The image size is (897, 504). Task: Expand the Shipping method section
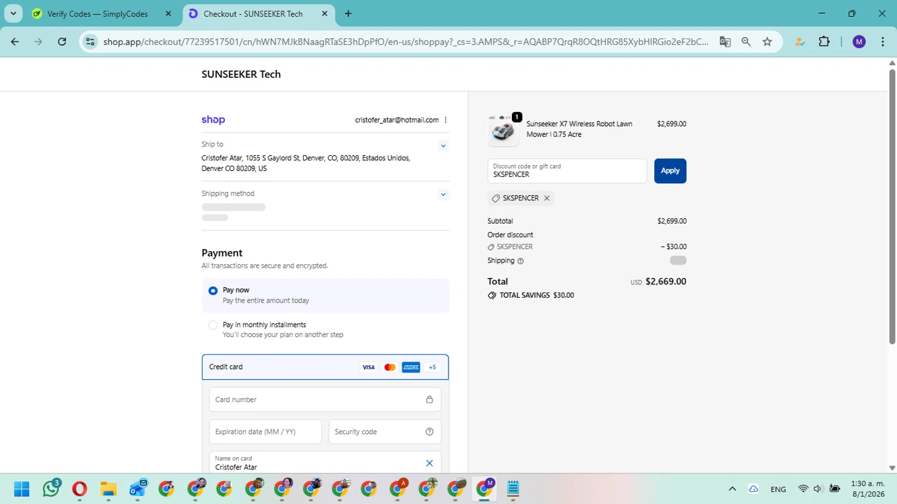[443, 195]
